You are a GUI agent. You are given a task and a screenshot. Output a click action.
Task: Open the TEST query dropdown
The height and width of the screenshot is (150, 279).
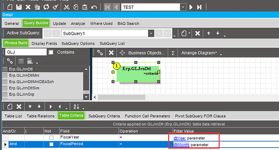(183, 7)
